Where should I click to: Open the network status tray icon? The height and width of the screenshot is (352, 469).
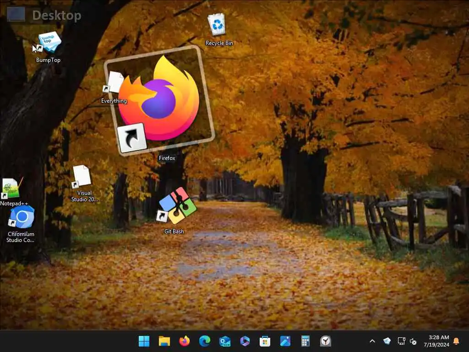[401, 341]
